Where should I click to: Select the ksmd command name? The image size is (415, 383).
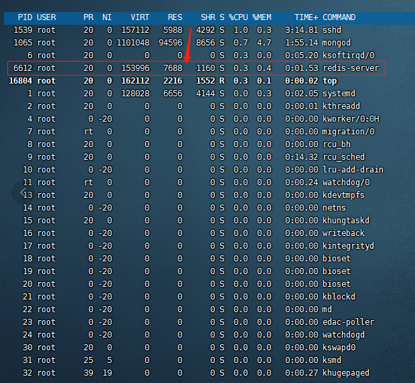click(332, 360)
